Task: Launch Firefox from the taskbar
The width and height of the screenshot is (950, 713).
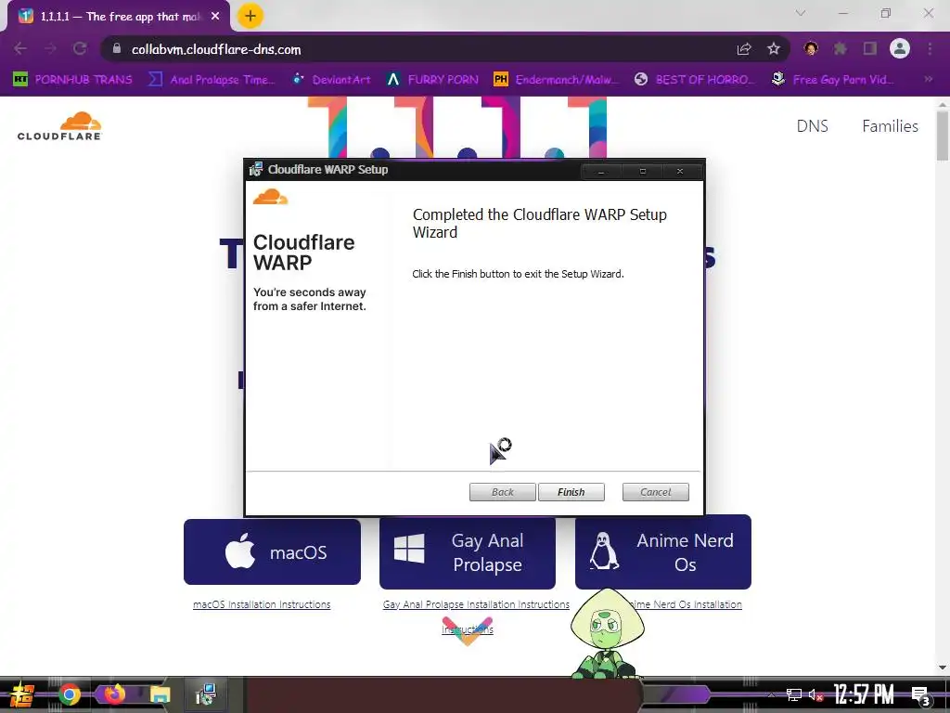Action: tap(114, 694)
